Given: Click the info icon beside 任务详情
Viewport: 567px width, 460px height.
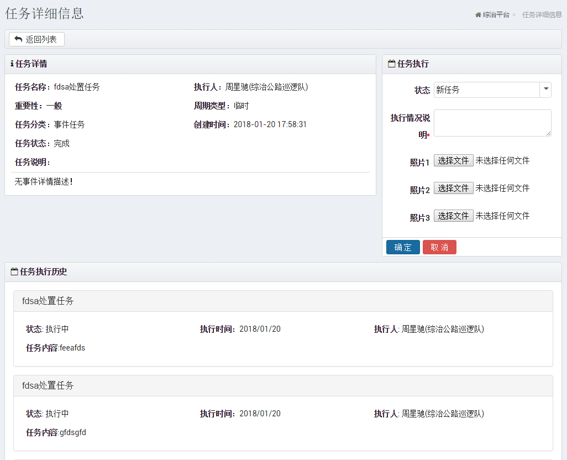Looking at the screenshot, I should (x=12, y=64).
